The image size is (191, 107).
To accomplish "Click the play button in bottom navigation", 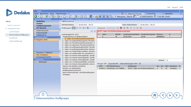I will click(x=170, y=95).
